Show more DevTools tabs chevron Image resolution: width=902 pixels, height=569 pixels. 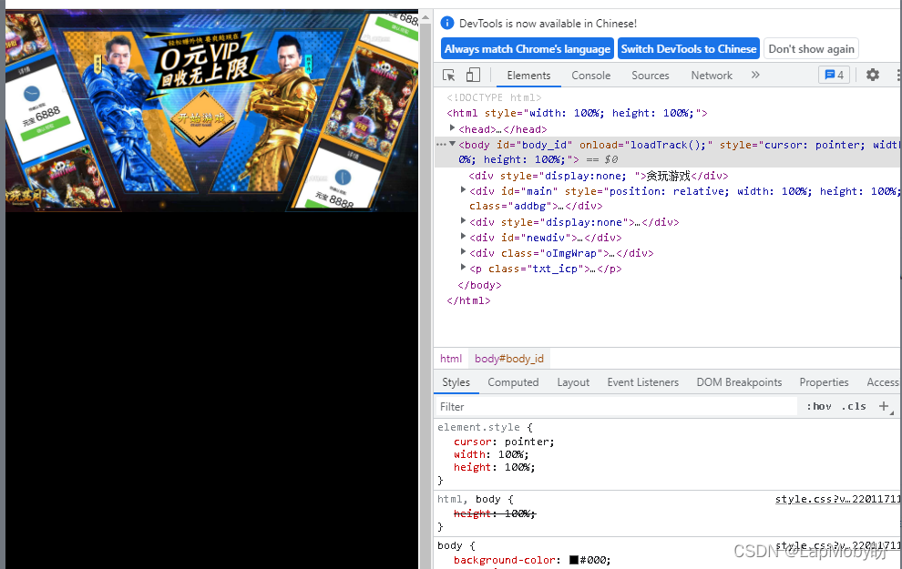coord(755,75)
